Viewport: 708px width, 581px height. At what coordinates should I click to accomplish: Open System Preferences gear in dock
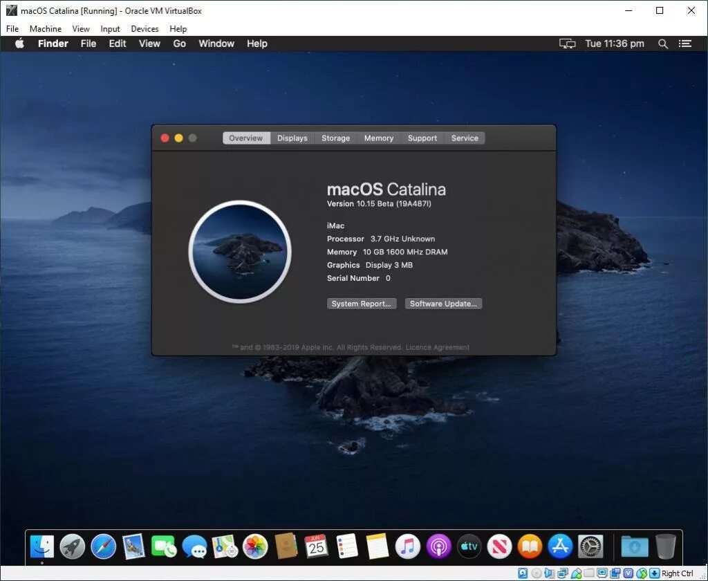pyautogui.click(x=590, y=546)
